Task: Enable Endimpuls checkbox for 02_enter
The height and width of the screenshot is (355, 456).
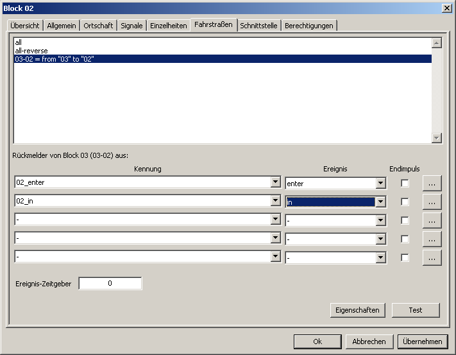Action: 405,184
